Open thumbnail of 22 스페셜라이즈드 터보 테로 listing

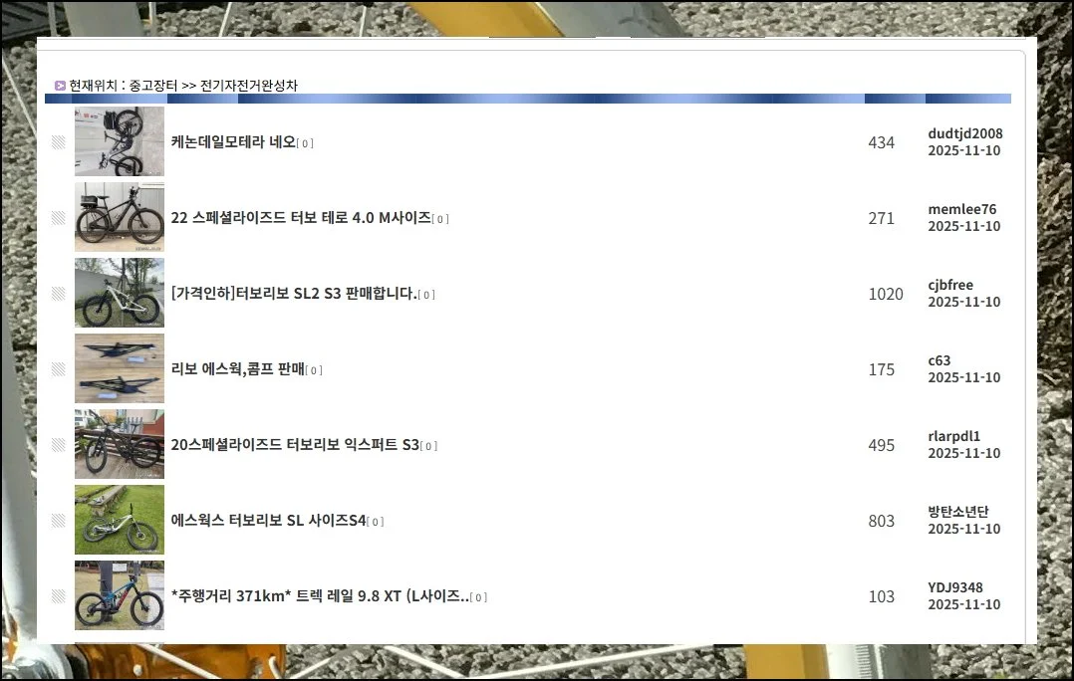[x=120, y=217]
